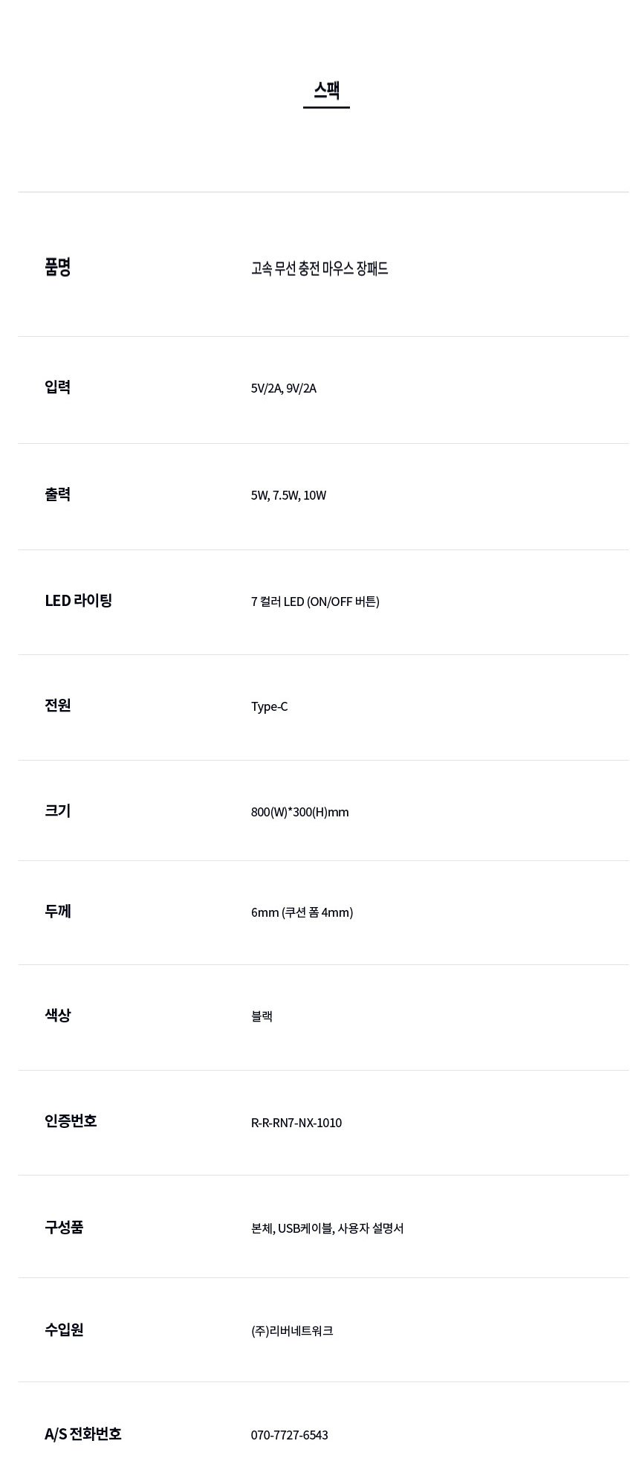Click the 7 컬러 LED (ON/OFF 버튼) text

click(x=315, y=602)
